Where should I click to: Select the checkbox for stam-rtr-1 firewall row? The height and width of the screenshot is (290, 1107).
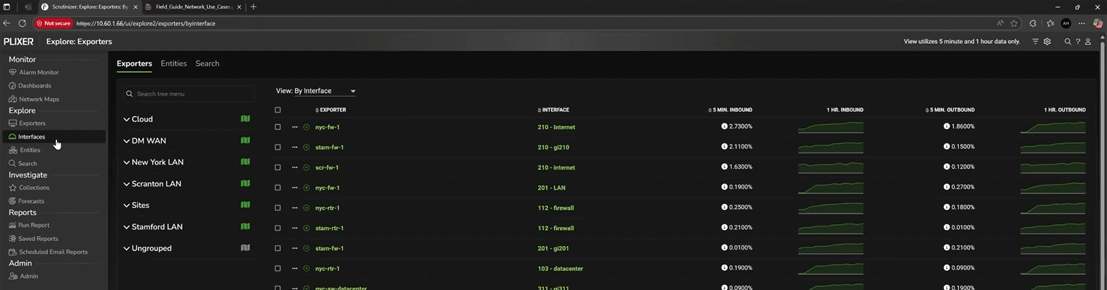pos(278,228)
